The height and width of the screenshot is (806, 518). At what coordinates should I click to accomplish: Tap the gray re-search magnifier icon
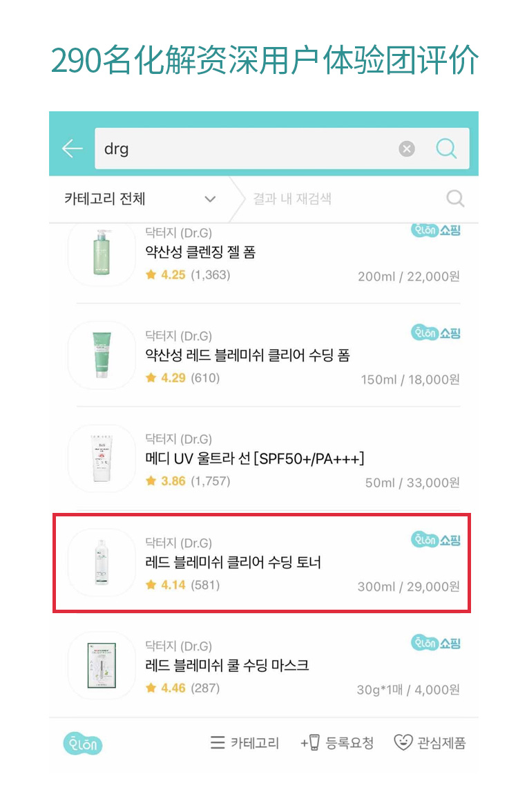pos(455,199)
